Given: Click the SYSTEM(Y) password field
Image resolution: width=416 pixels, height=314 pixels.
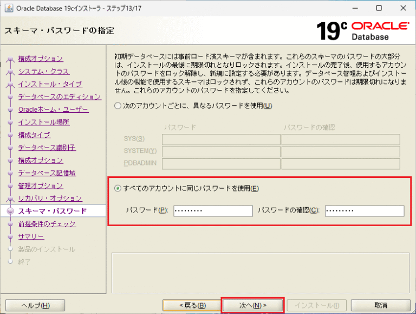Looking at the screenshot, I should tap(221, 152).
